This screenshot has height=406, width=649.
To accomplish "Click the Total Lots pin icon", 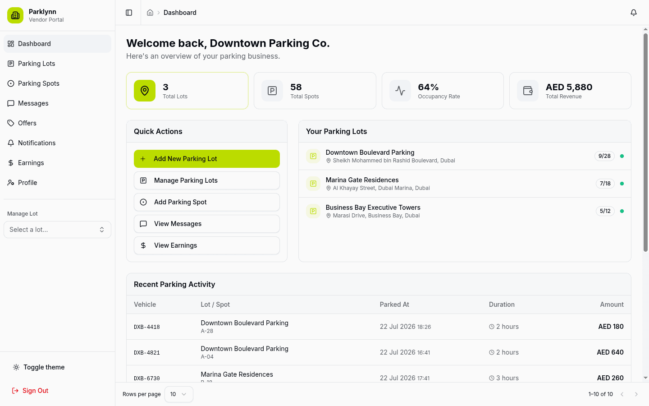I will [x=145, y=91].
